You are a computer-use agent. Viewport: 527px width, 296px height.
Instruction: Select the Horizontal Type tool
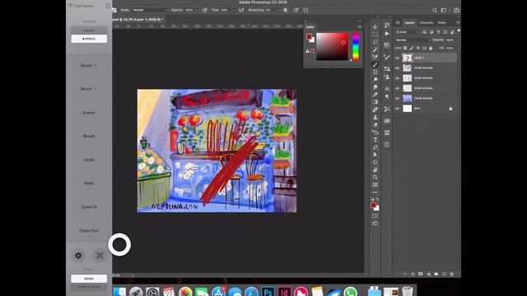pos(375,140)
